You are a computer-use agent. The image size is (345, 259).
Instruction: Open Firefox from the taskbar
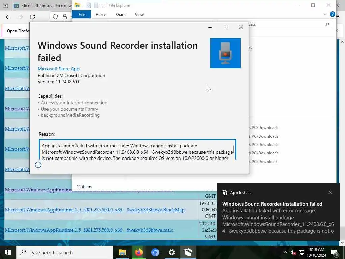138,252
